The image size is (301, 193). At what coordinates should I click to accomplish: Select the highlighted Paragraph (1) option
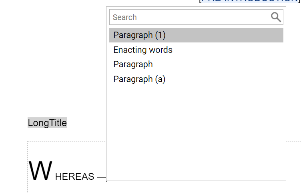(196, 35)
